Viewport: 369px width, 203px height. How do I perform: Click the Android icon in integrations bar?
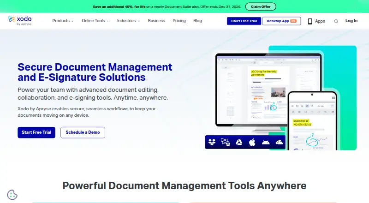click(x=266, y=142)
